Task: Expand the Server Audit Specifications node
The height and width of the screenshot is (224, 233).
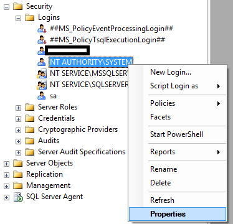Action: pos(18,152)
